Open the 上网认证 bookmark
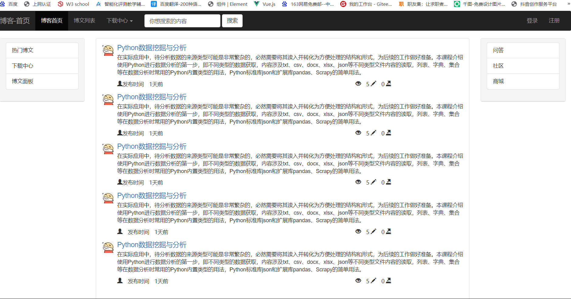571x299 pixels. (38, 4)
